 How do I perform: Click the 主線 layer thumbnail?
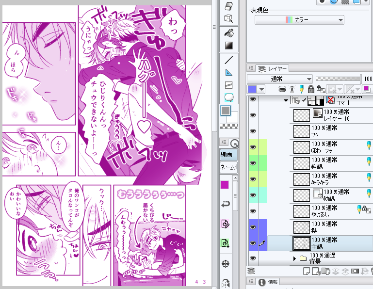[301, 243]
